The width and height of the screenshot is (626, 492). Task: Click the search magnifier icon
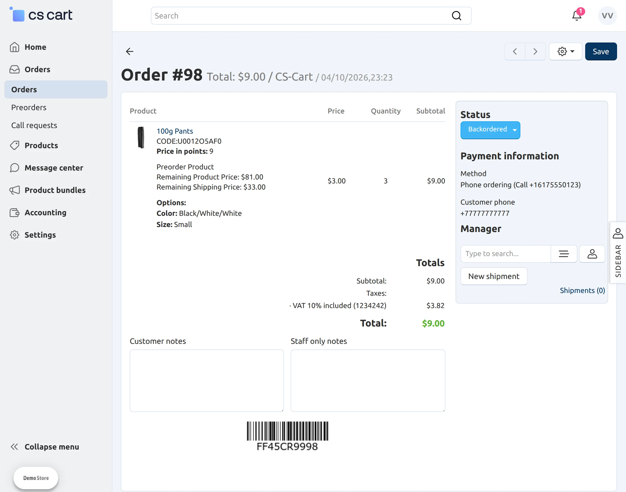click(x=456, y=16)
